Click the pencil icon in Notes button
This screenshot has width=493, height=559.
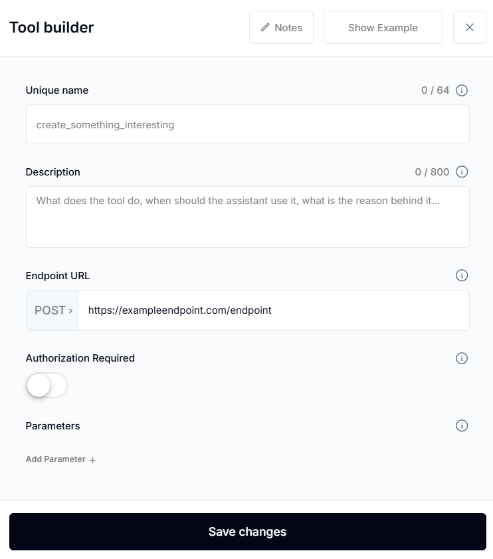(265, 27)
